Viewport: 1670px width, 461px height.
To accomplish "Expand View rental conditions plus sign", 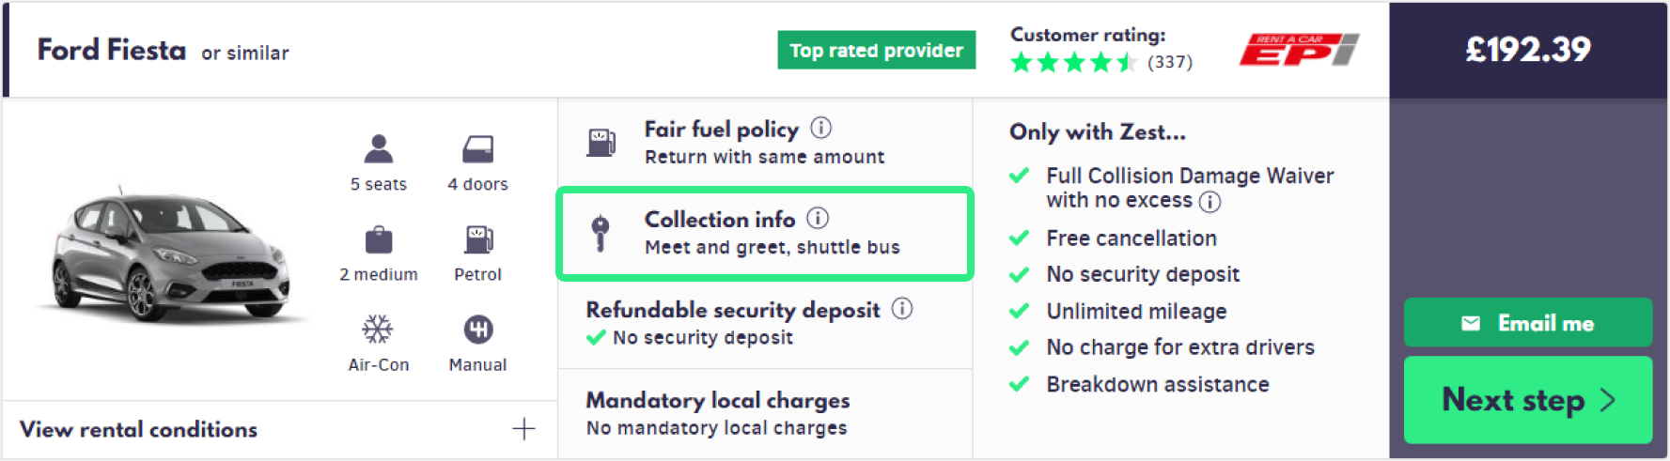I will click(523, 429).
